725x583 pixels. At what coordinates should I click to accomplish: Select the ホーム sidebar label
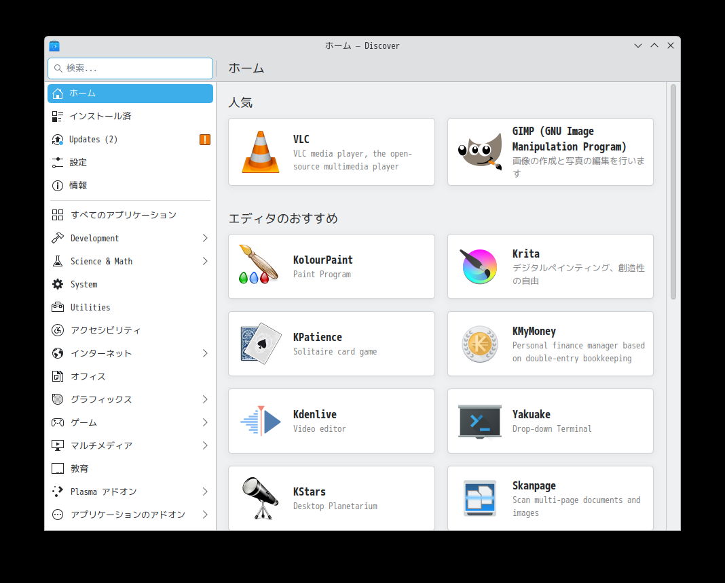click(x=82, y=94)
